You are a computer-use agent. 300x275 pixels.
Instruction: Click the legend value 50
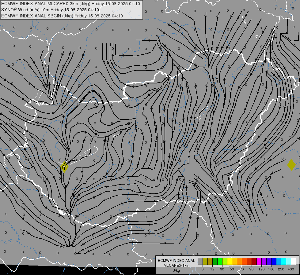(232, 269)
